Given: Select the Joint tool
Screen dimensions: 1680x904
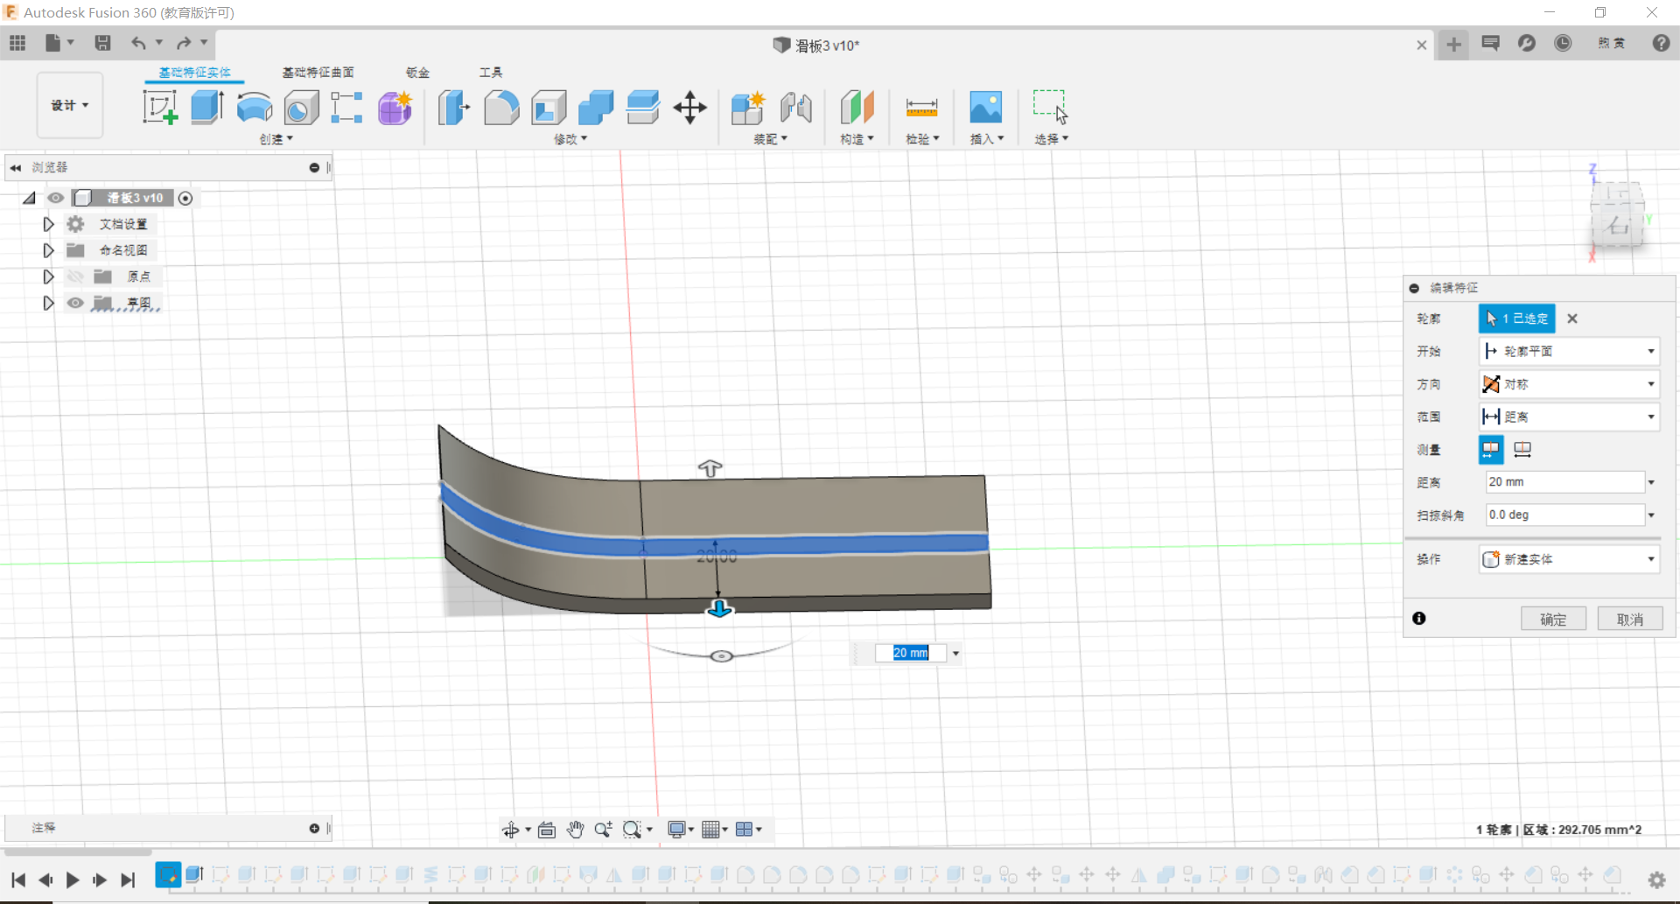Looking at the screenshot, I should coord(796,107).
